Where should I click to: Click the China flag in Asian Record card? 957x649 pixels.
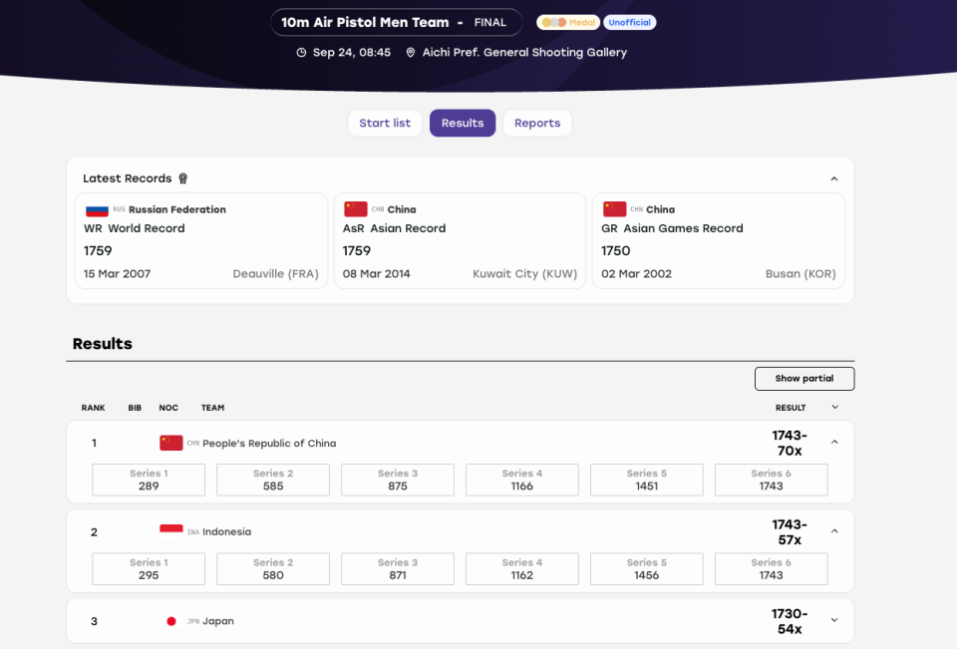click(356, 209)
